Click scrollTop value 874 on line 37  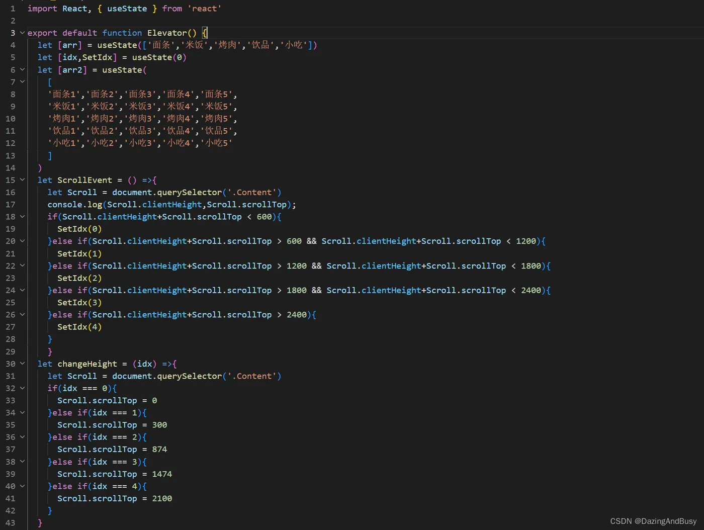tap(159, 449)
